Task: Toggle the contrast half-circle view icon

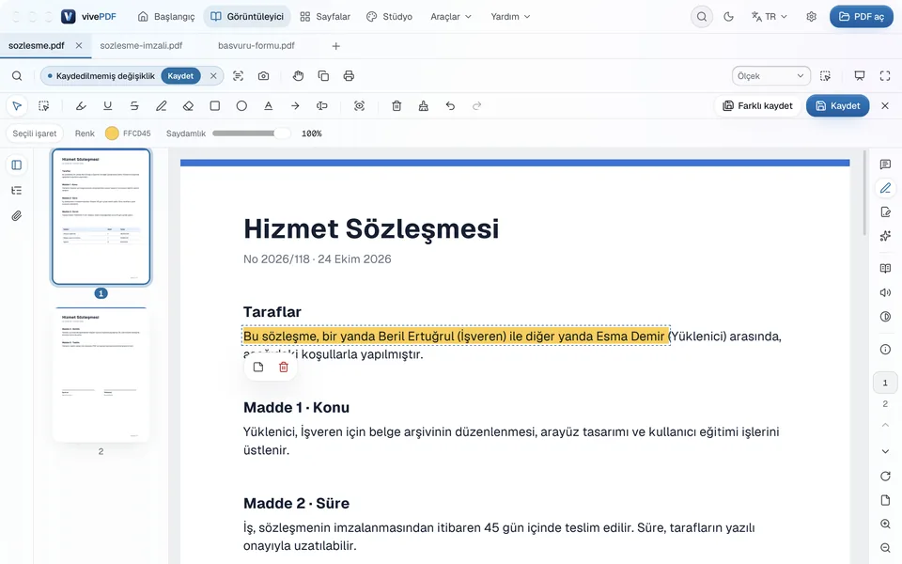Action: click(885, 317)
